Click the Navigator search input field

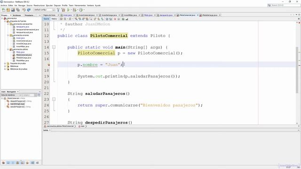coord(28,95)
